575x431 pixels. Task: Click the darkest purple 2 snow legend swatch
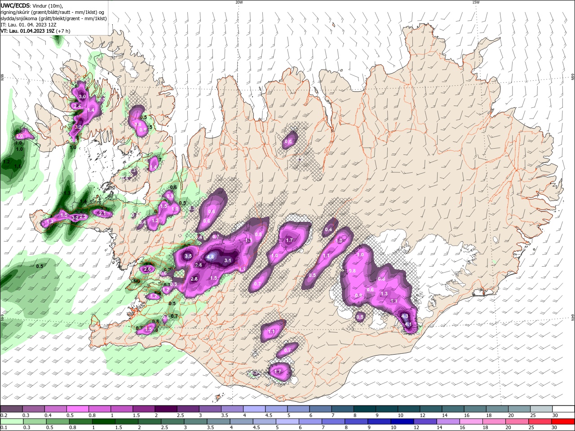[165, 409]
